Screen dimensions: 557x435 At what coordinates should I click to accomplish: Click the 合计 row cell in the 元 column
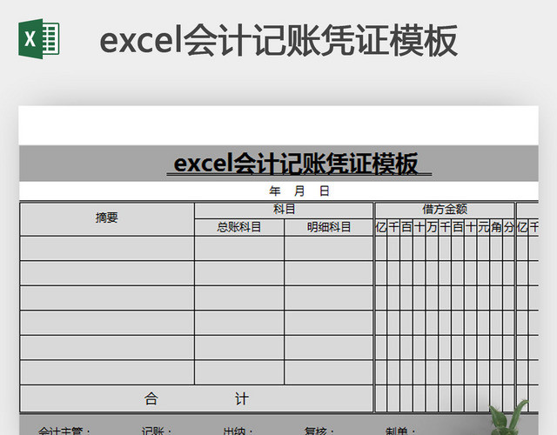(x=483, y=398)
